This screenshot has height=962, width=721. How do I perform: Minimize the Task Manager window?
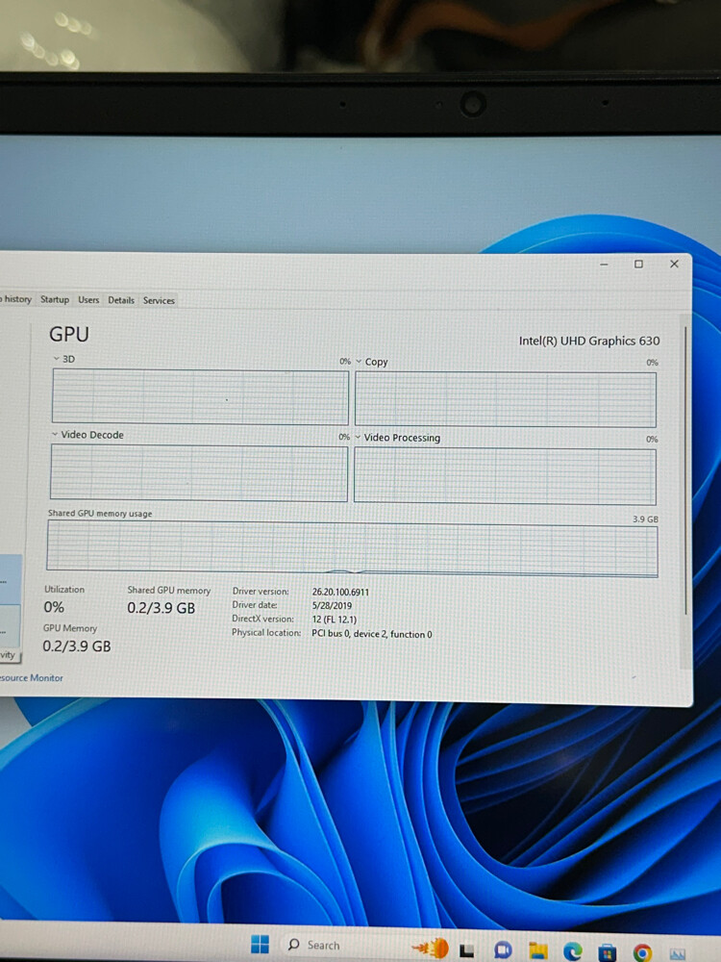[604, 264]
